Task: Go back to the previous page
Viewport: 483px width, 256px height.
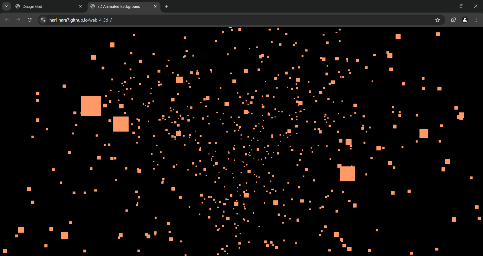Action: coord(7,20)
